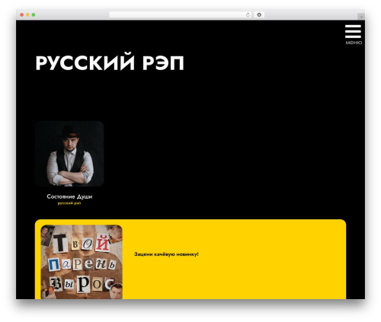Click the yellow русский рэп tag
Image resolution: width=381 pixels, height=322 pixels.
point(69,203)
